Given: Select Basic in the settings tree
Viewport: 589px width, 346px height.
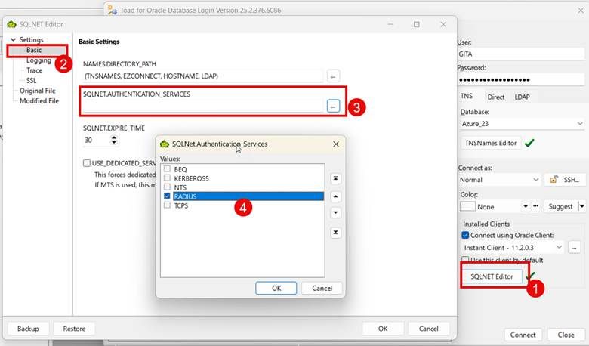Looking at the screenshot, I should (34, 50).
